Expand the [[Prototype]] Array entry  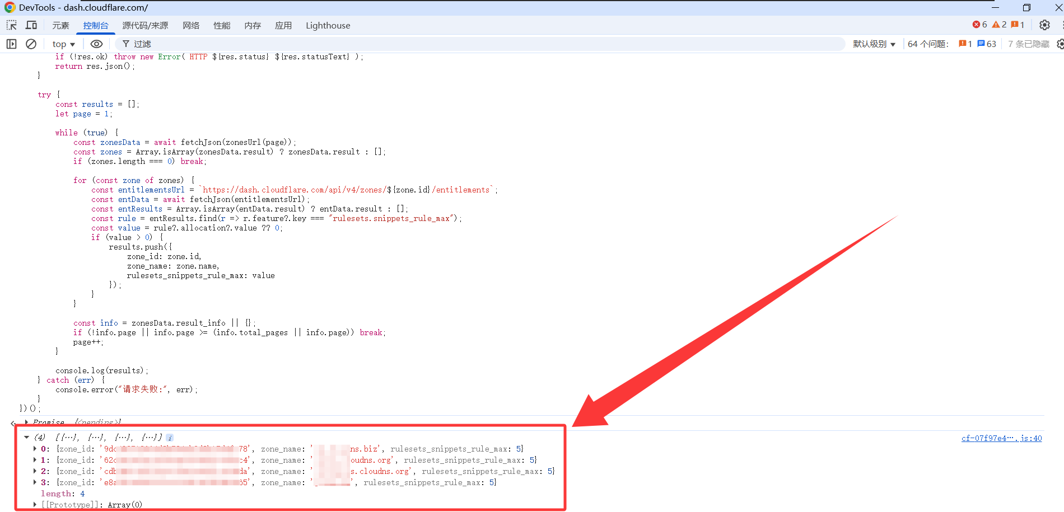35,505
